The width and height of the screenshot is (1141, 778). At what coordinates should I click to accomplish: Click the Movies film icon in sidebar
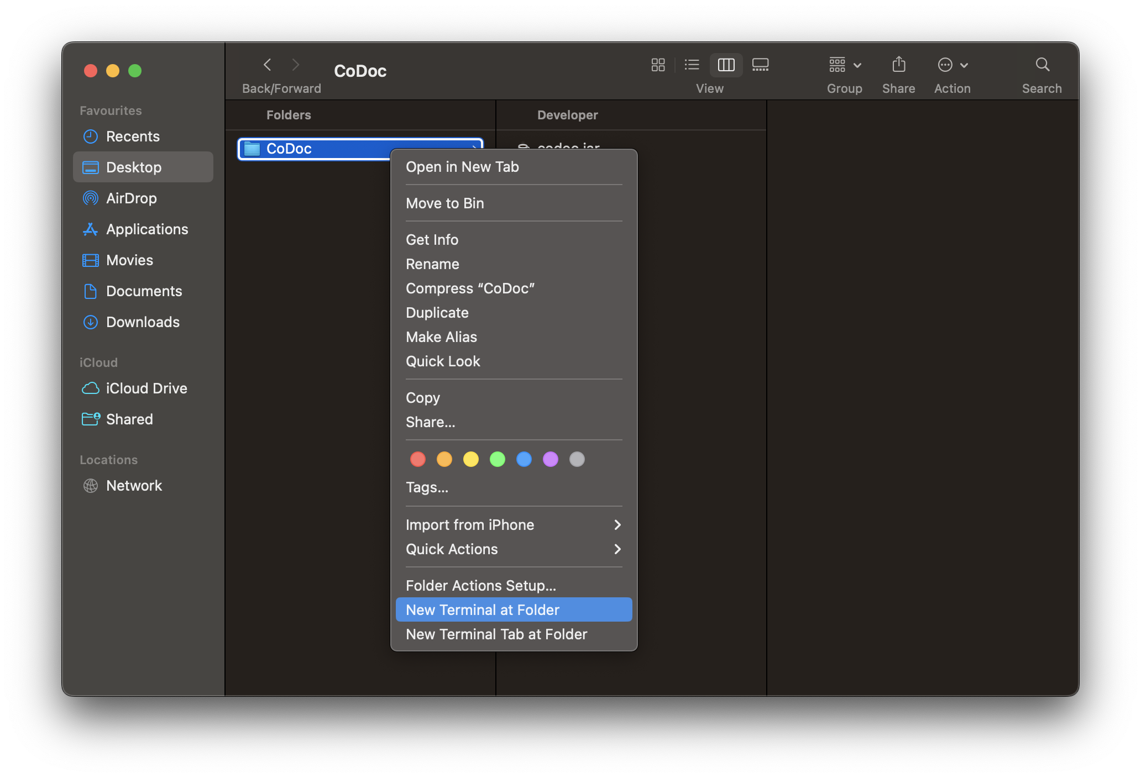tap(91, 260)
